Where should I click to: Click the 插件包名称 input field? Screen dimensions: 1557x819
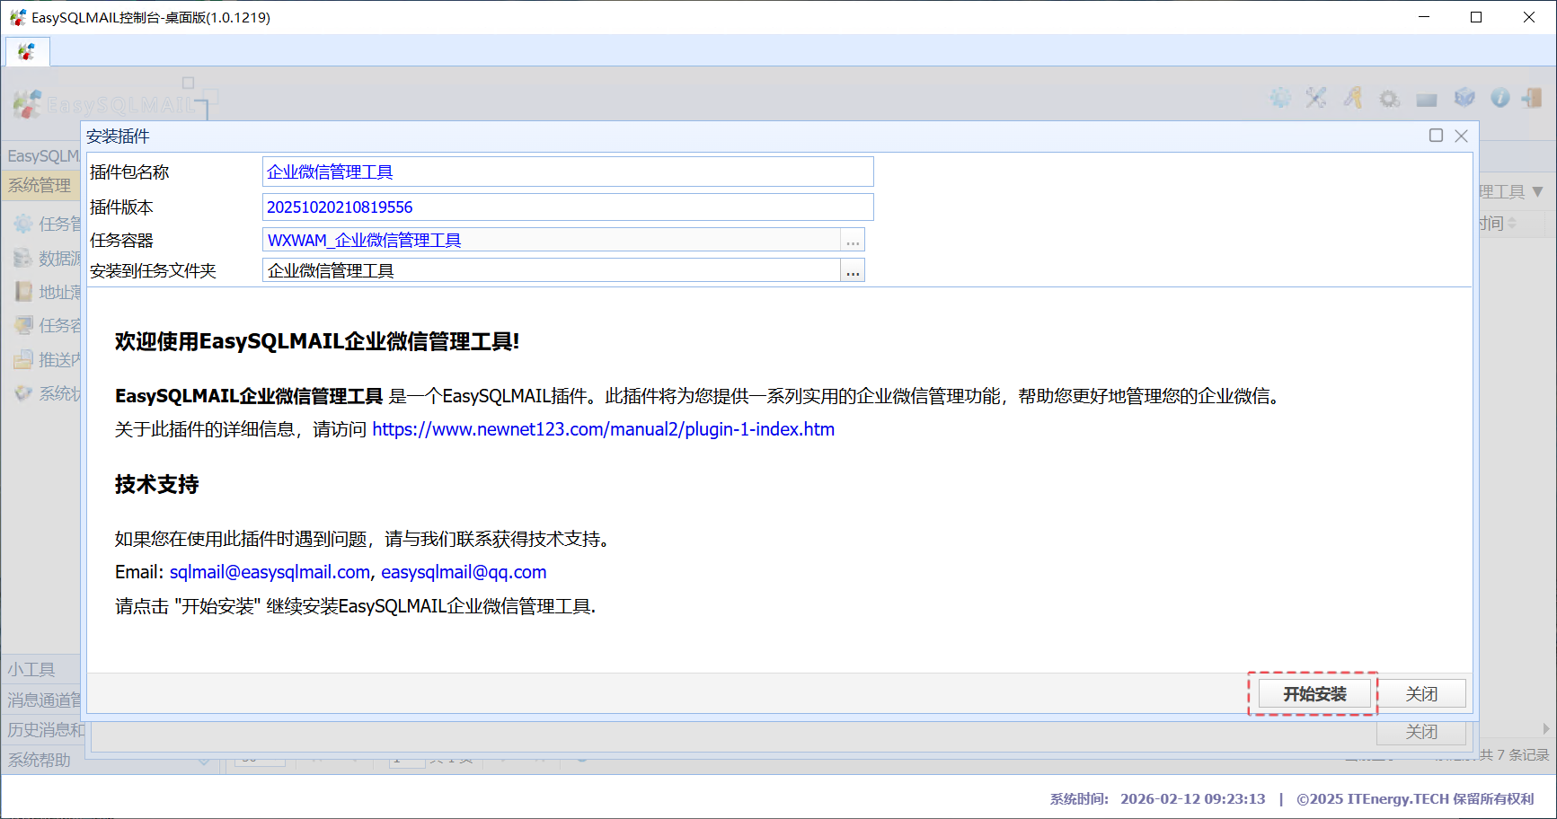567,172
